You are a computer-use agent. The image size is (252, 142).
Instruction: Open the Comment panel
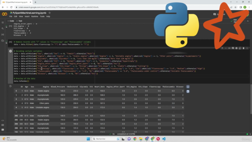click(219, 14)
